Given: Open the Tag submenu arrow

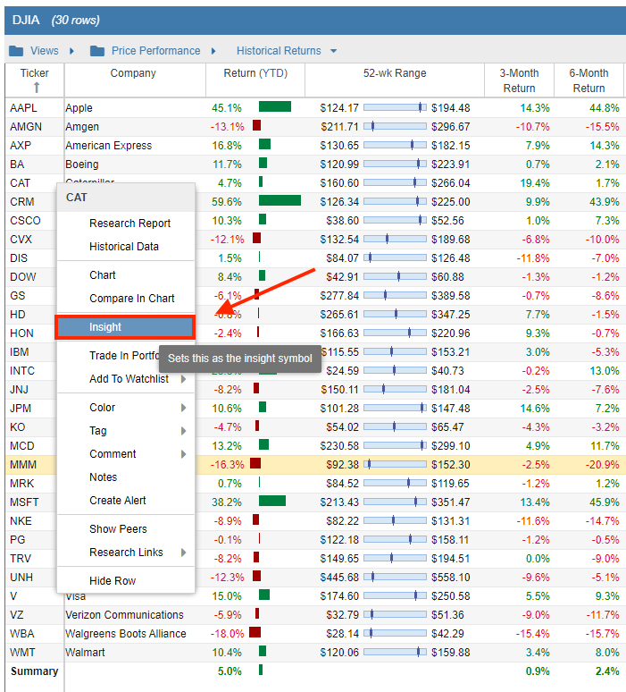Looking at the screenshot, I should tap(183, 431).
